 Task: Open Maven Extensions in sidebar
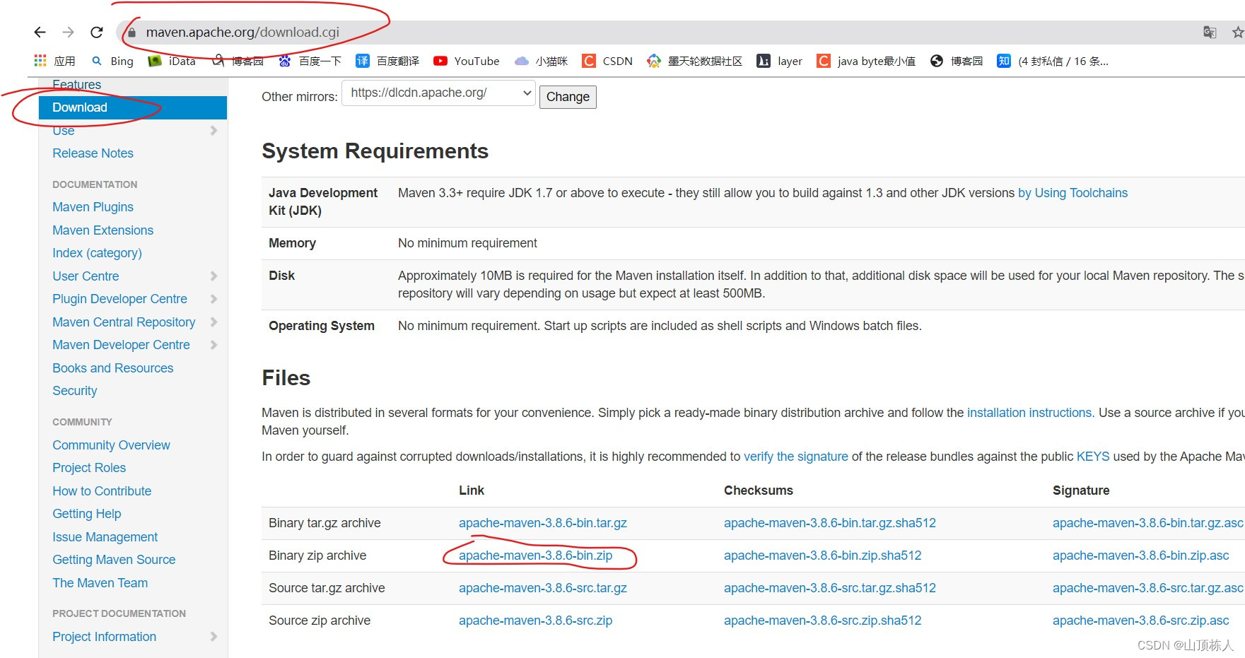coord(103,230)
